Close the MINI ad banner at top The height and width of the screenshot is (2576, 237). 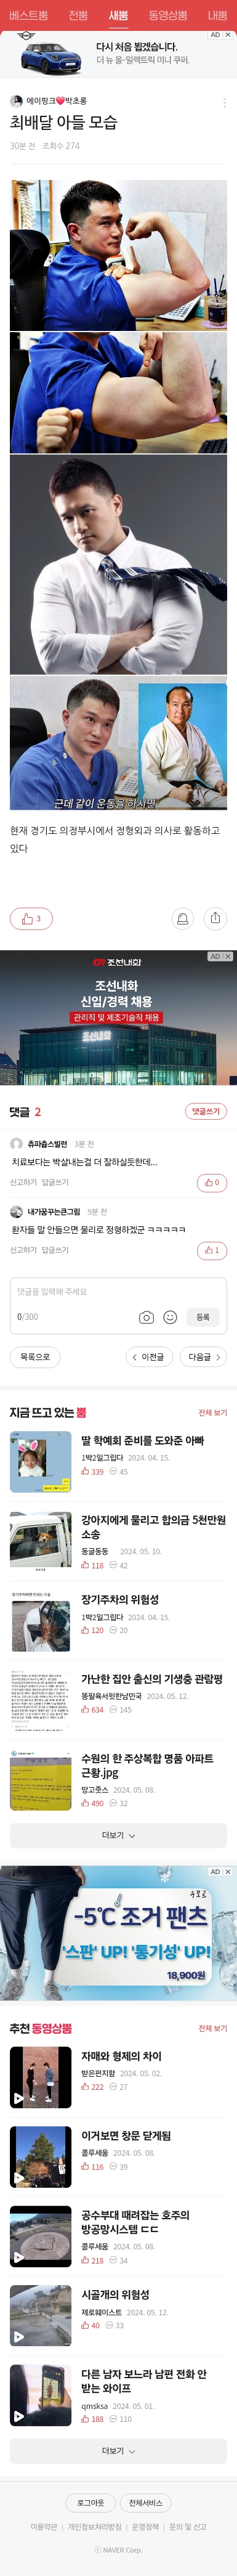(228, 35)
